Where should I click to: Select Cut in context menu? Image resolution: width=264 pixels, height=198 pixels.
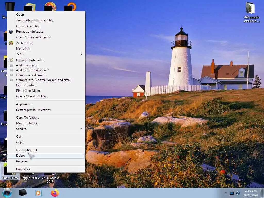(x=46, y=137)
